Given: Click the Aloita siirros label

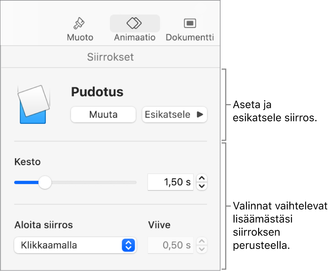Looking at the screenshot, I should tap(44, 225).
